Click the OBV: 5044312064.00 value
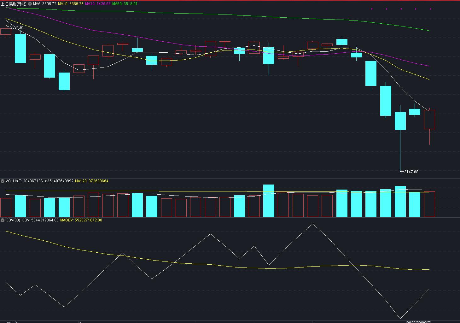The height and width of the screenshot is (323, 460). (40, 220)
